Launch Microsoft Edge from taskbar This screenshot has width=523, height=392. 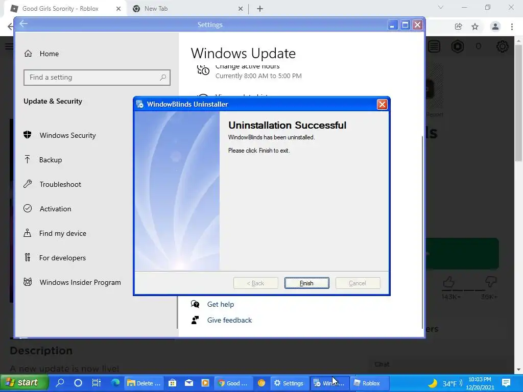[115, 383]
